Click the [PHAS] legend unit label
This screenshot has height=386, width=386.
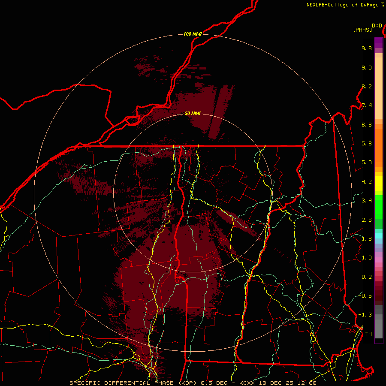[362, 30]
